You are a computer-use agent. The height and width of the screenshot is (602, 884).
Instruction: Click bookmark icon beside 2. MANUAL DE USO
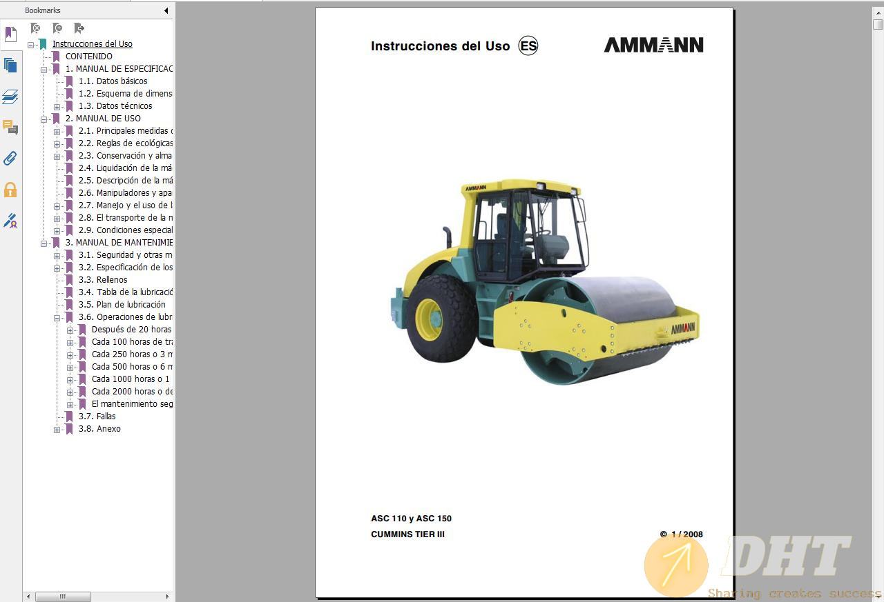[56, 119]
